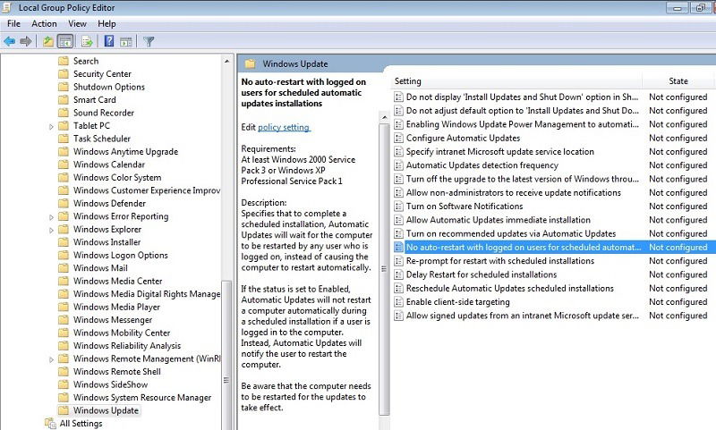This screenshot has width=716, height=430.
Task: Click the folder icon beside Windows Defender
Action: 64,203
